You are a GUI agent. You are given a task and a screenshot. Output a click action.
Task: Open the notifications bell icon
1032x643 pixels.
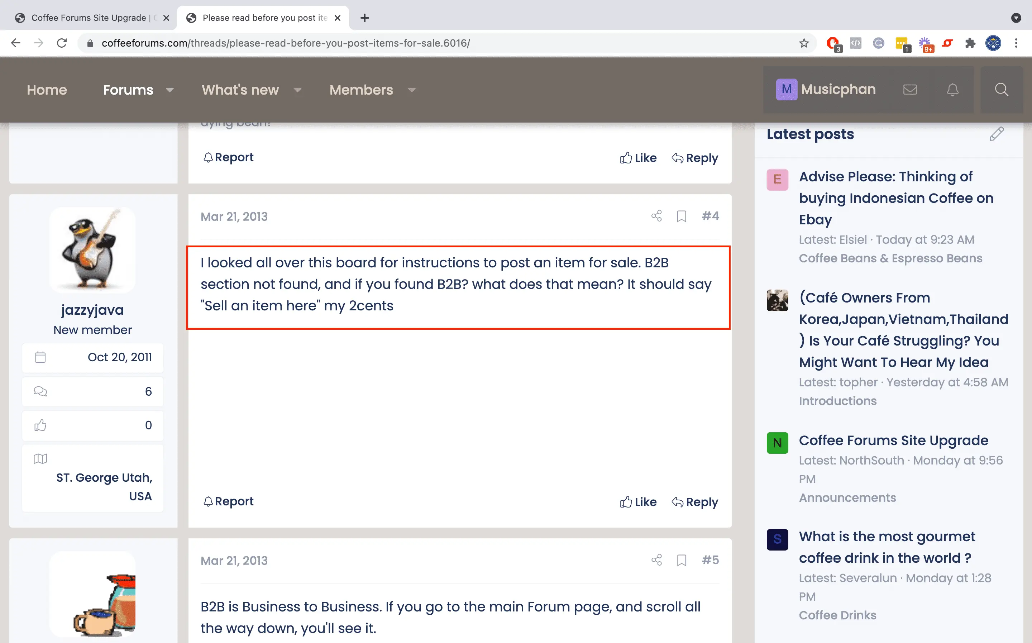point(952,90)
